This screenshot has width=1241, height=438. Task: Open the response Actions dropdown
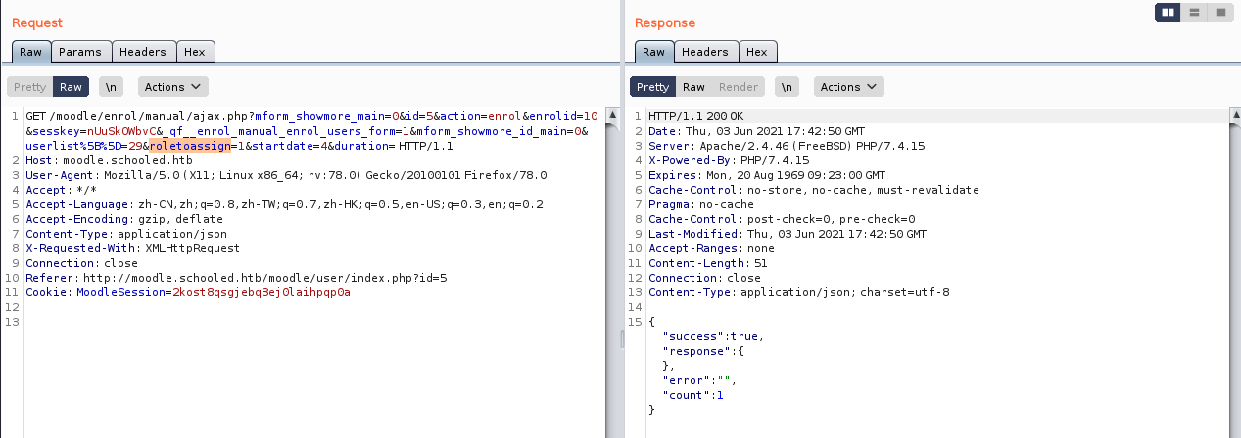[848, 87]
